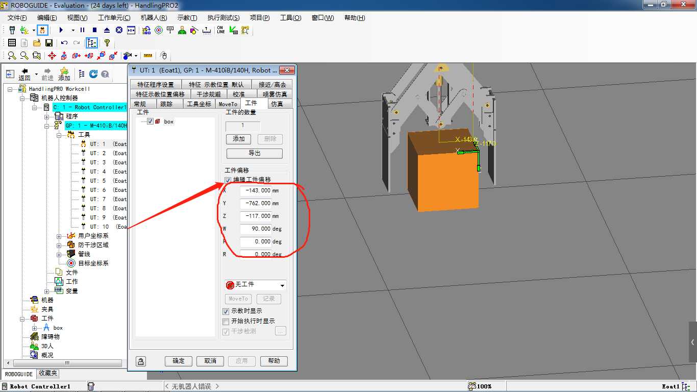
Task: Click the refresh icon in cell browser
Action: click(x=93, y=74)
